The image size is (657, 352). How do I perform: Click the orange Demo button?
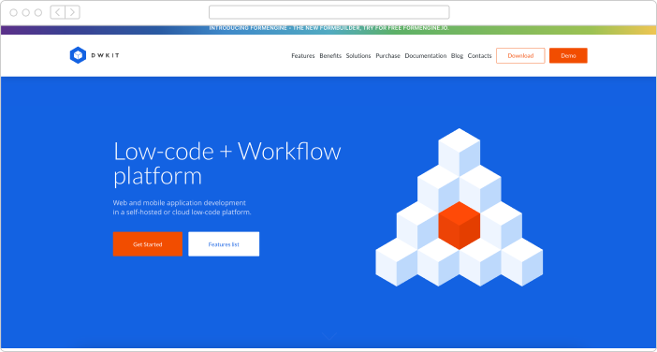pos(568,56)
